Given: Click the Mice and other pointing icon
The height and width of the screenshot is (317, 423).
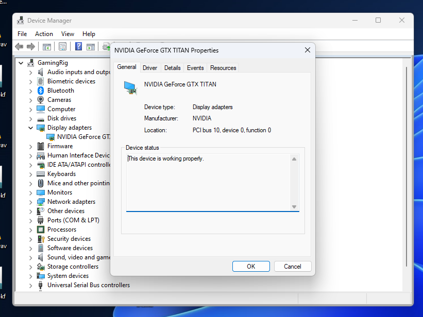Looking at the screenshot, I should (x=41, y=183).
